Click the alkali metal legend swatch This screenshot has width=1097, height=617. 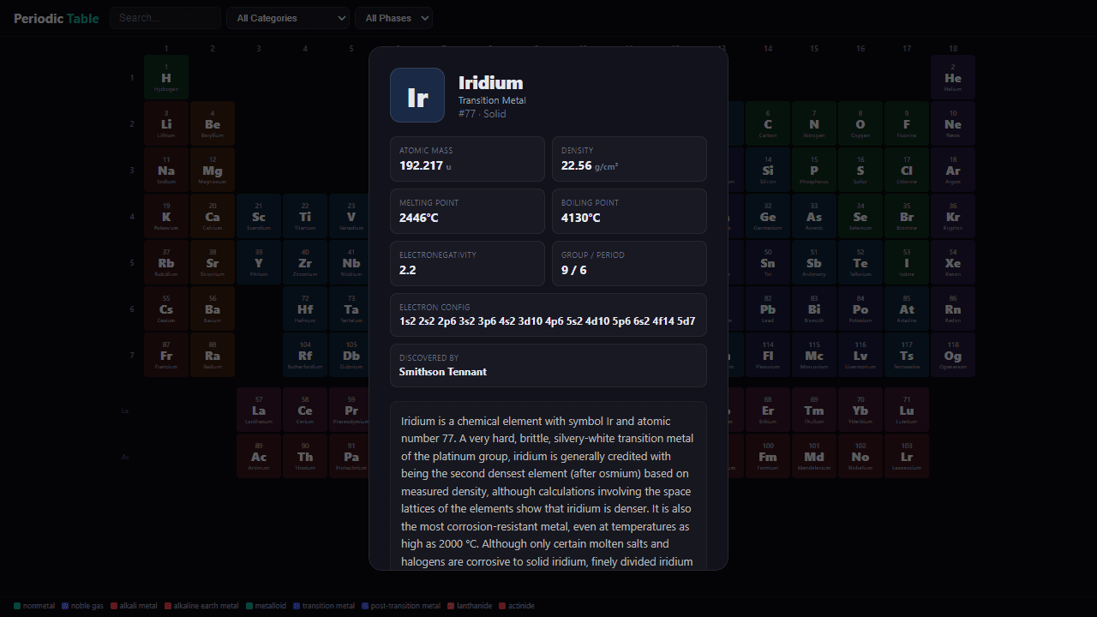114,606
